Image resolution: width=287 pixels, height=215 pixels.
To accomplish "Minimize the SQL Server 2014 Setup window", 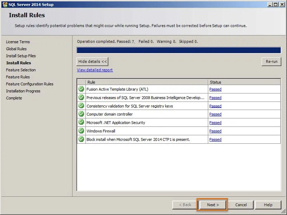I will pos(270,5).
